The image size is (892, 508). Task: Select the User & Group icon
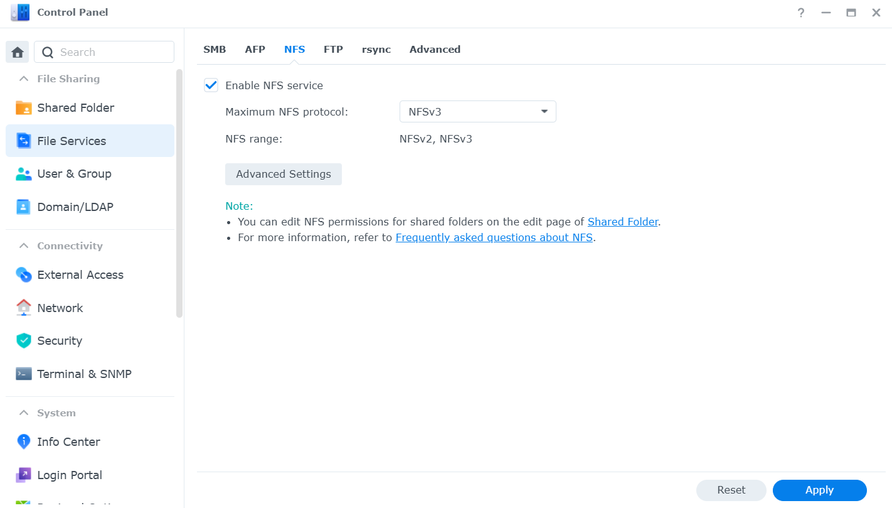(x=23, y=174)
